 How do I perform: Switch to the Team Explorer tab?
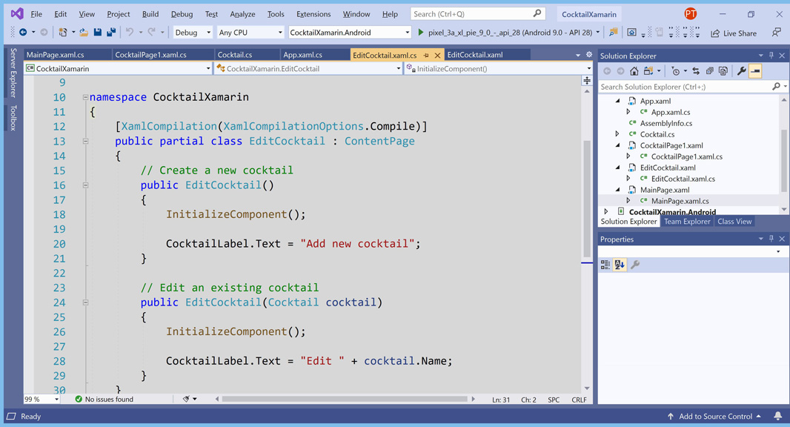(687, 222)
